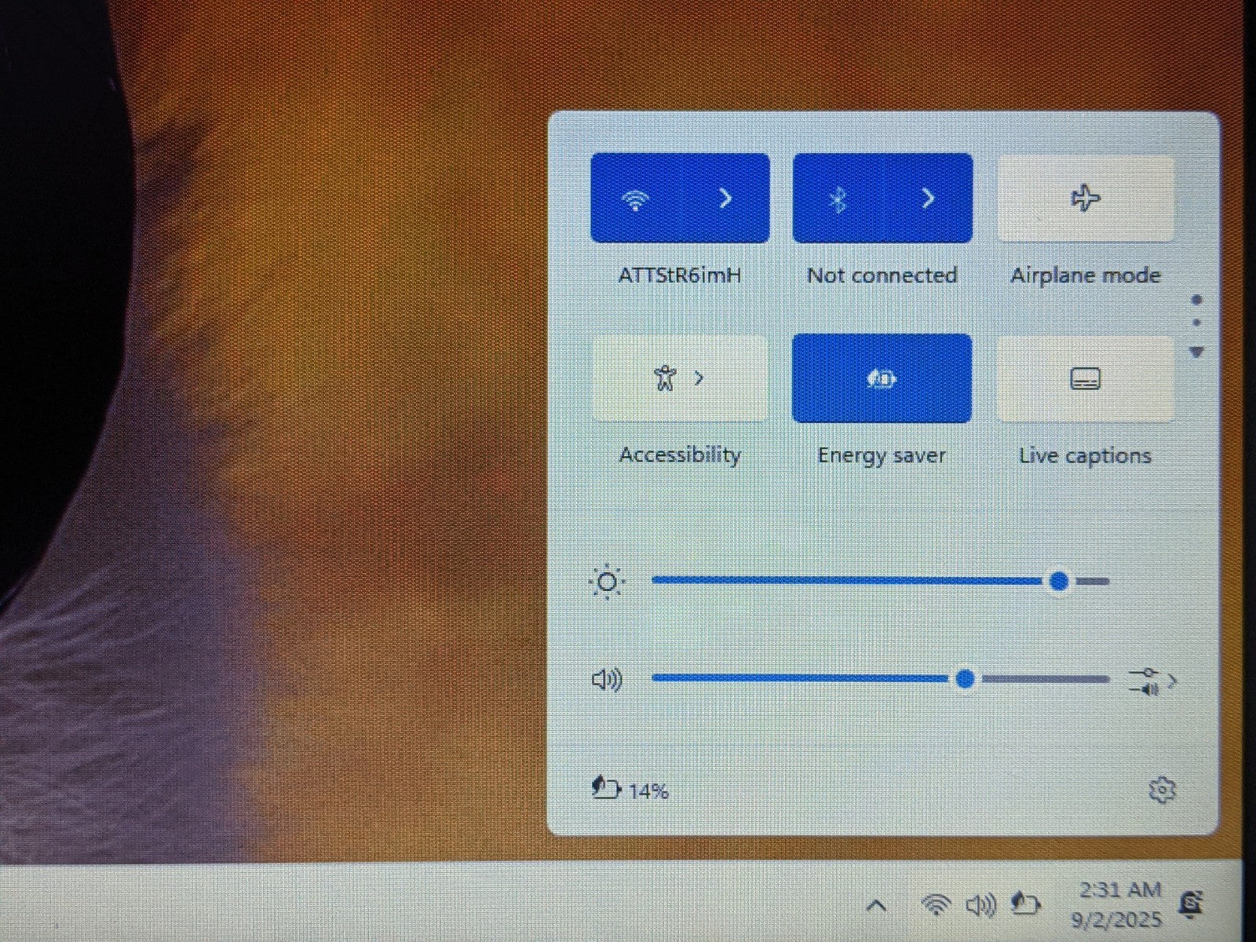Click the brightness sun icon

pos(607,582)
